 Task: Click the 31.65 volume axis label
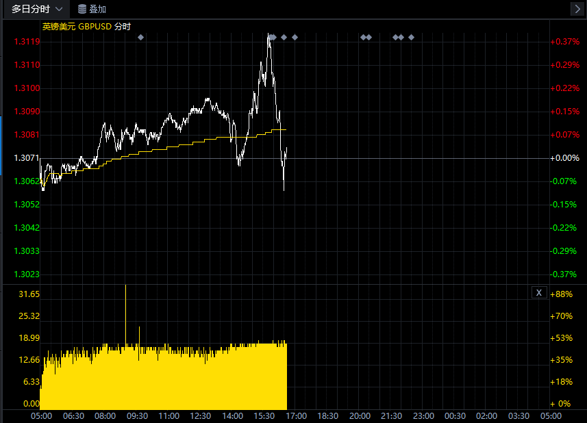tap(28, 294)
